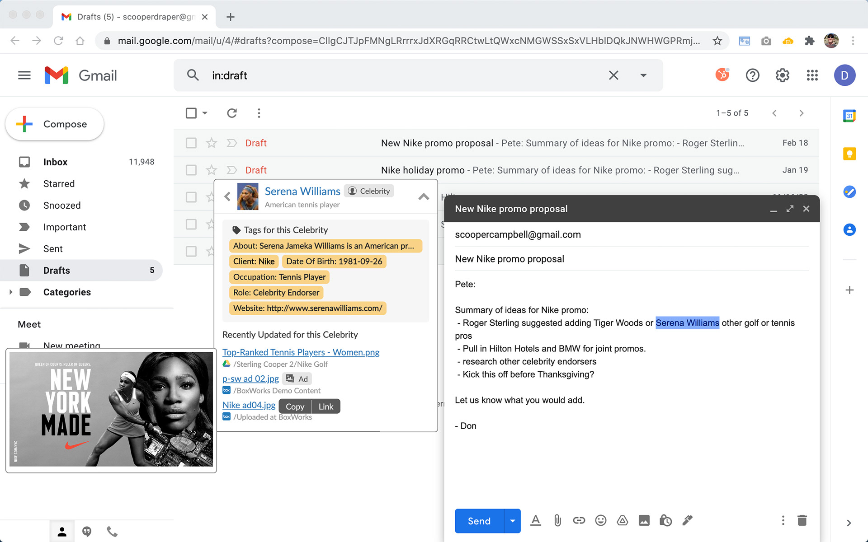Click the Compose button
Image resolution: width=868 pixels, height=542 pixels.
[x=55, y=124]
